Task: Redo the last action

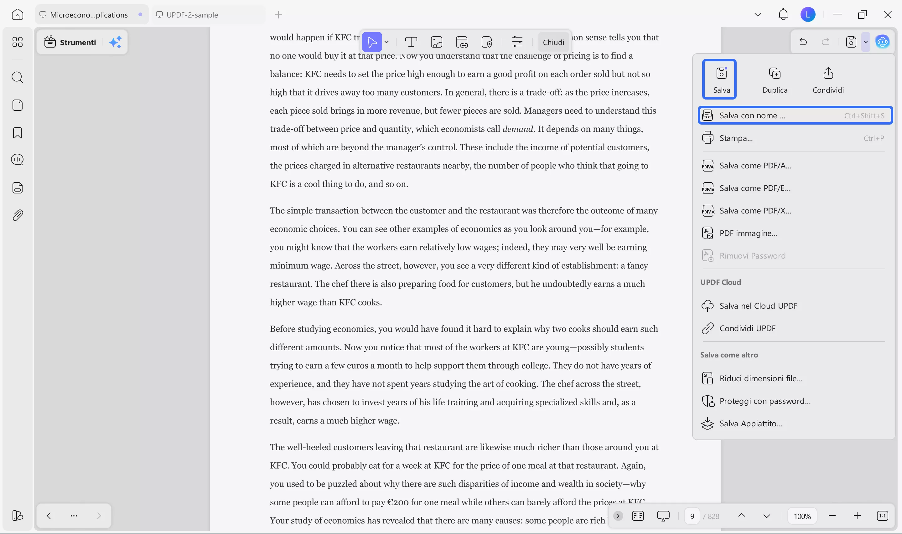Action: [825, 42]
